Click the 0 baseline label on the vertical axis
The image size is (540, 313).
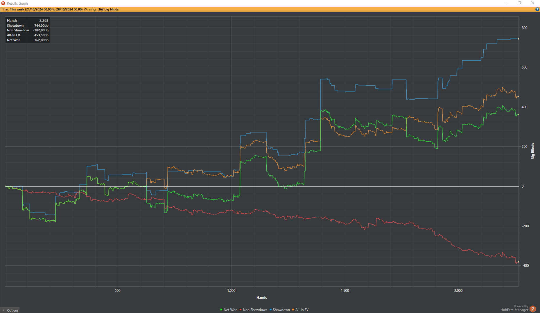(x=523, y=186)
